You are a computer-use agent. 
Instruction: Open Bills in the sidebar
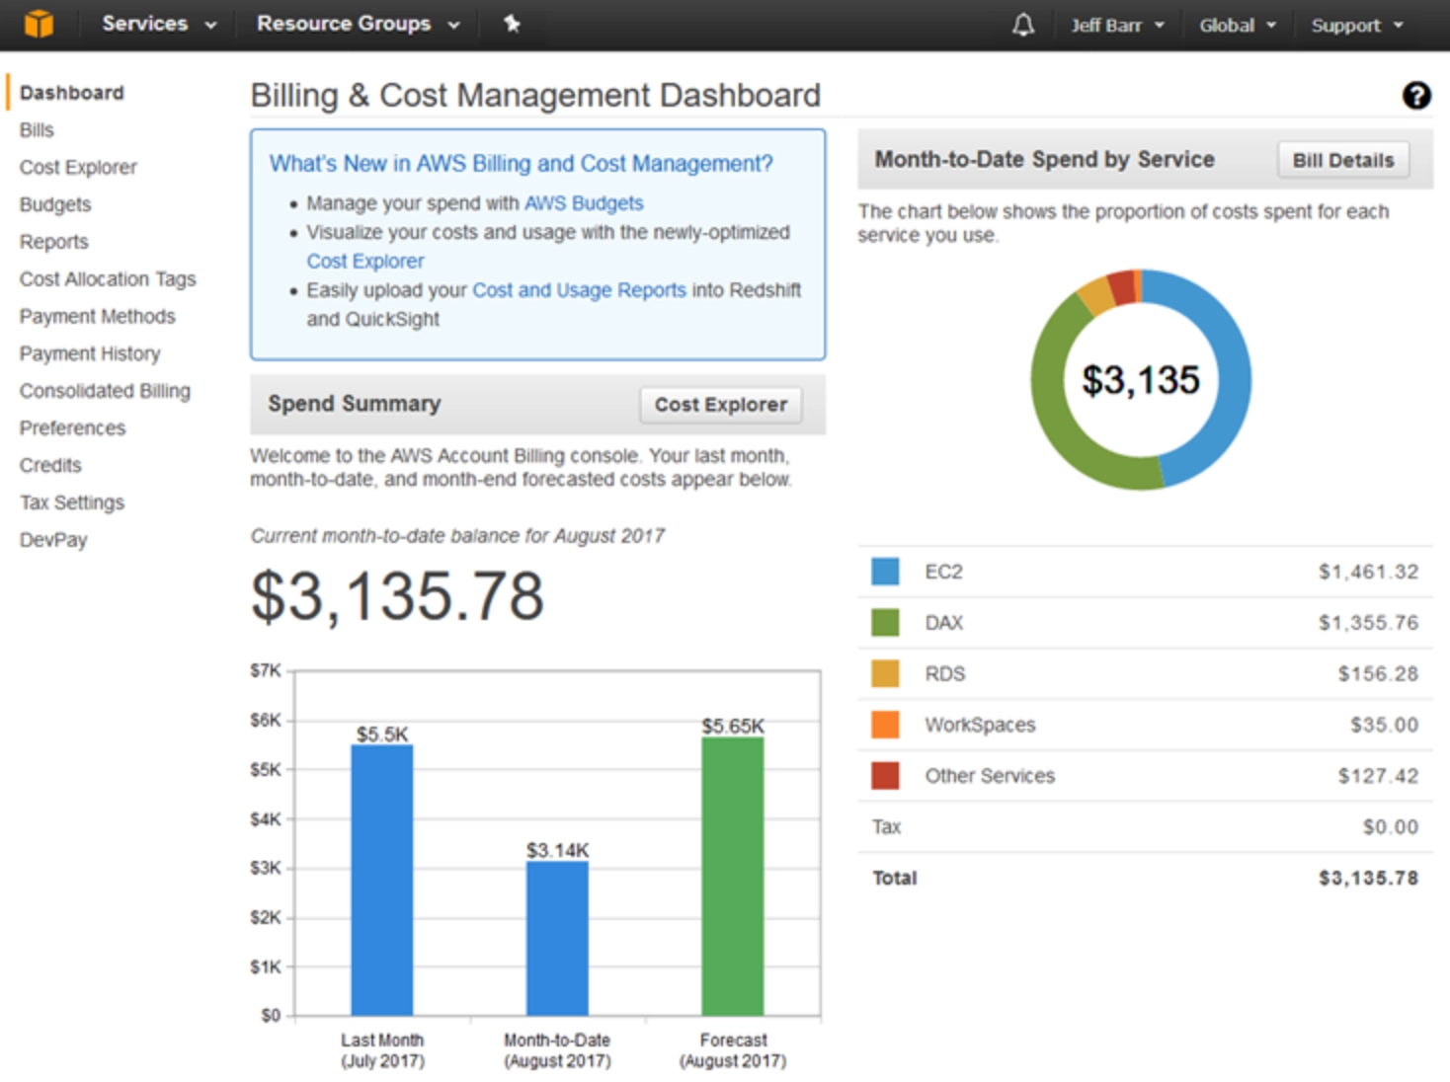tap(37, 130)
